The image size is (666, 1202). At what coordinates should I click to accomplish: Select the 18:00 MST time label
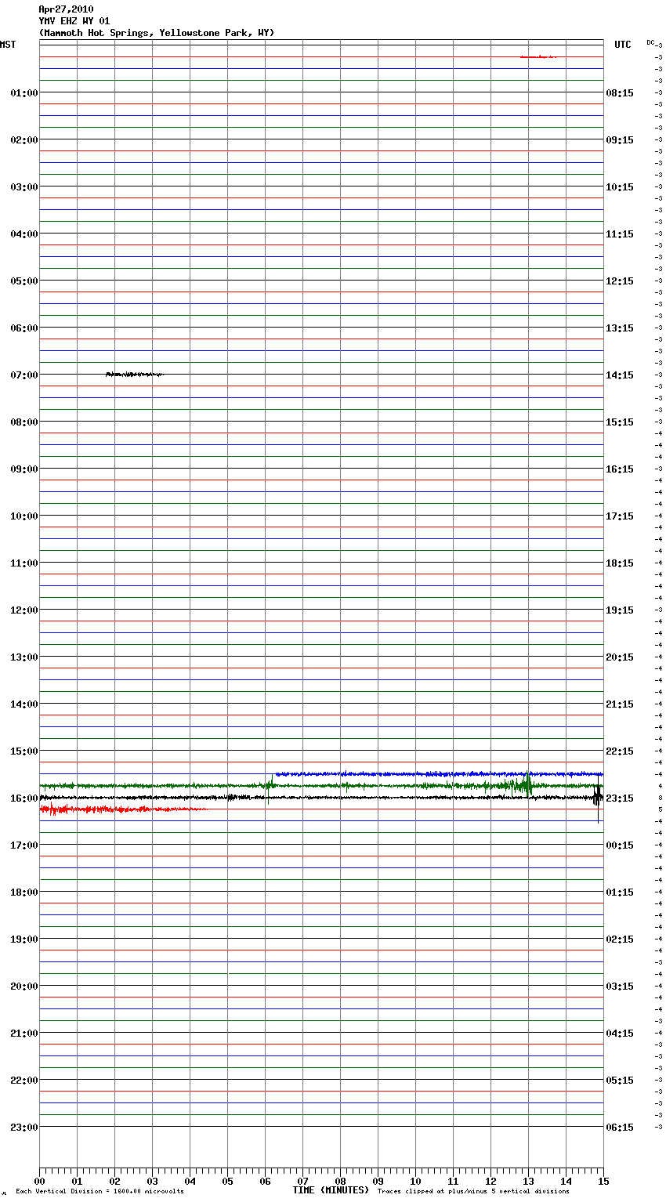click(24, 892)
